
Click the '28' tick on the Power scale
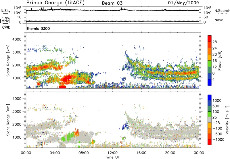[x=214, y=42]
